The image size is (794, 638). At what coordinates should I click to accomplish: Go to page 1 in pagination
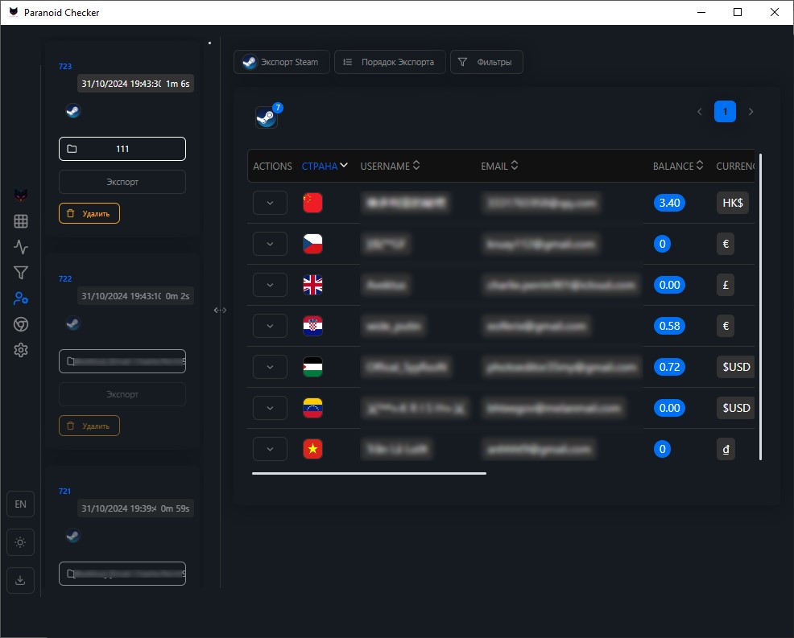click(x=725, y=112)
